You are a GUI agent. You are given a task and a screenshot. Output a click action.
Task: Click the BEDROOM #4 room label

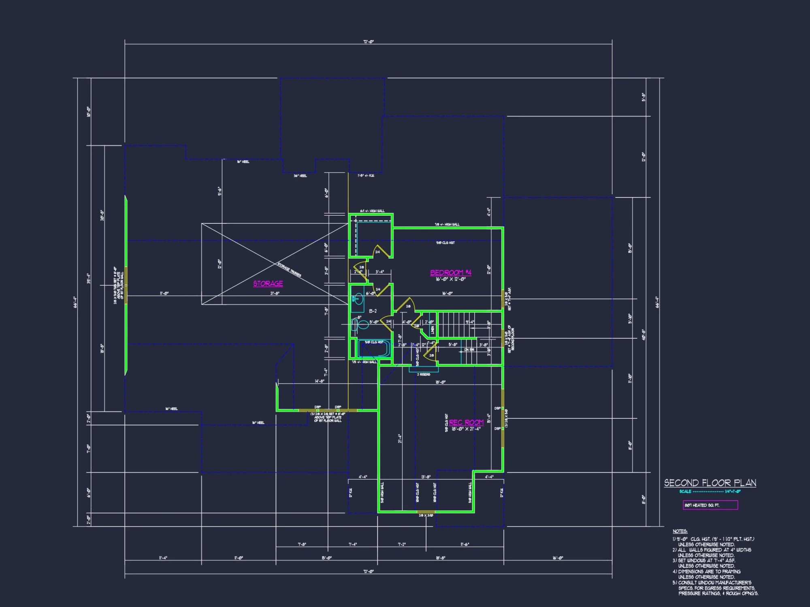[452, 273]
